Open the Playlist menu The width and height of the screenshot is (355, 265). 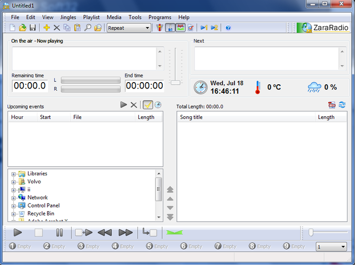(x=91, y=17)
